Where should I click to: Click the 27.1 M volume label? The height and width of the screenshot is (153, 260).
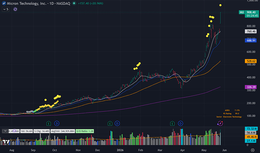point(251,141)
